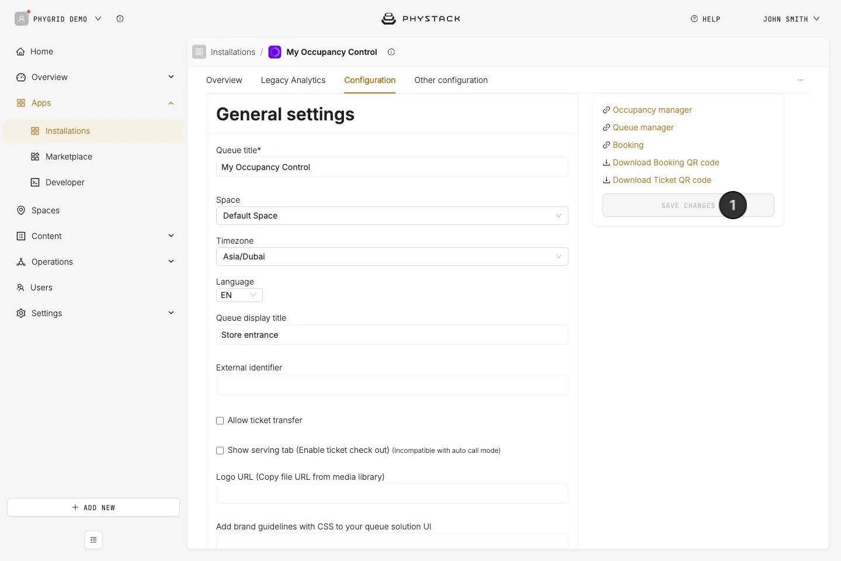Collapse the Apps sidebar section chevron
This screenshot has height=561, width=841.
click(x=171, y=103)
